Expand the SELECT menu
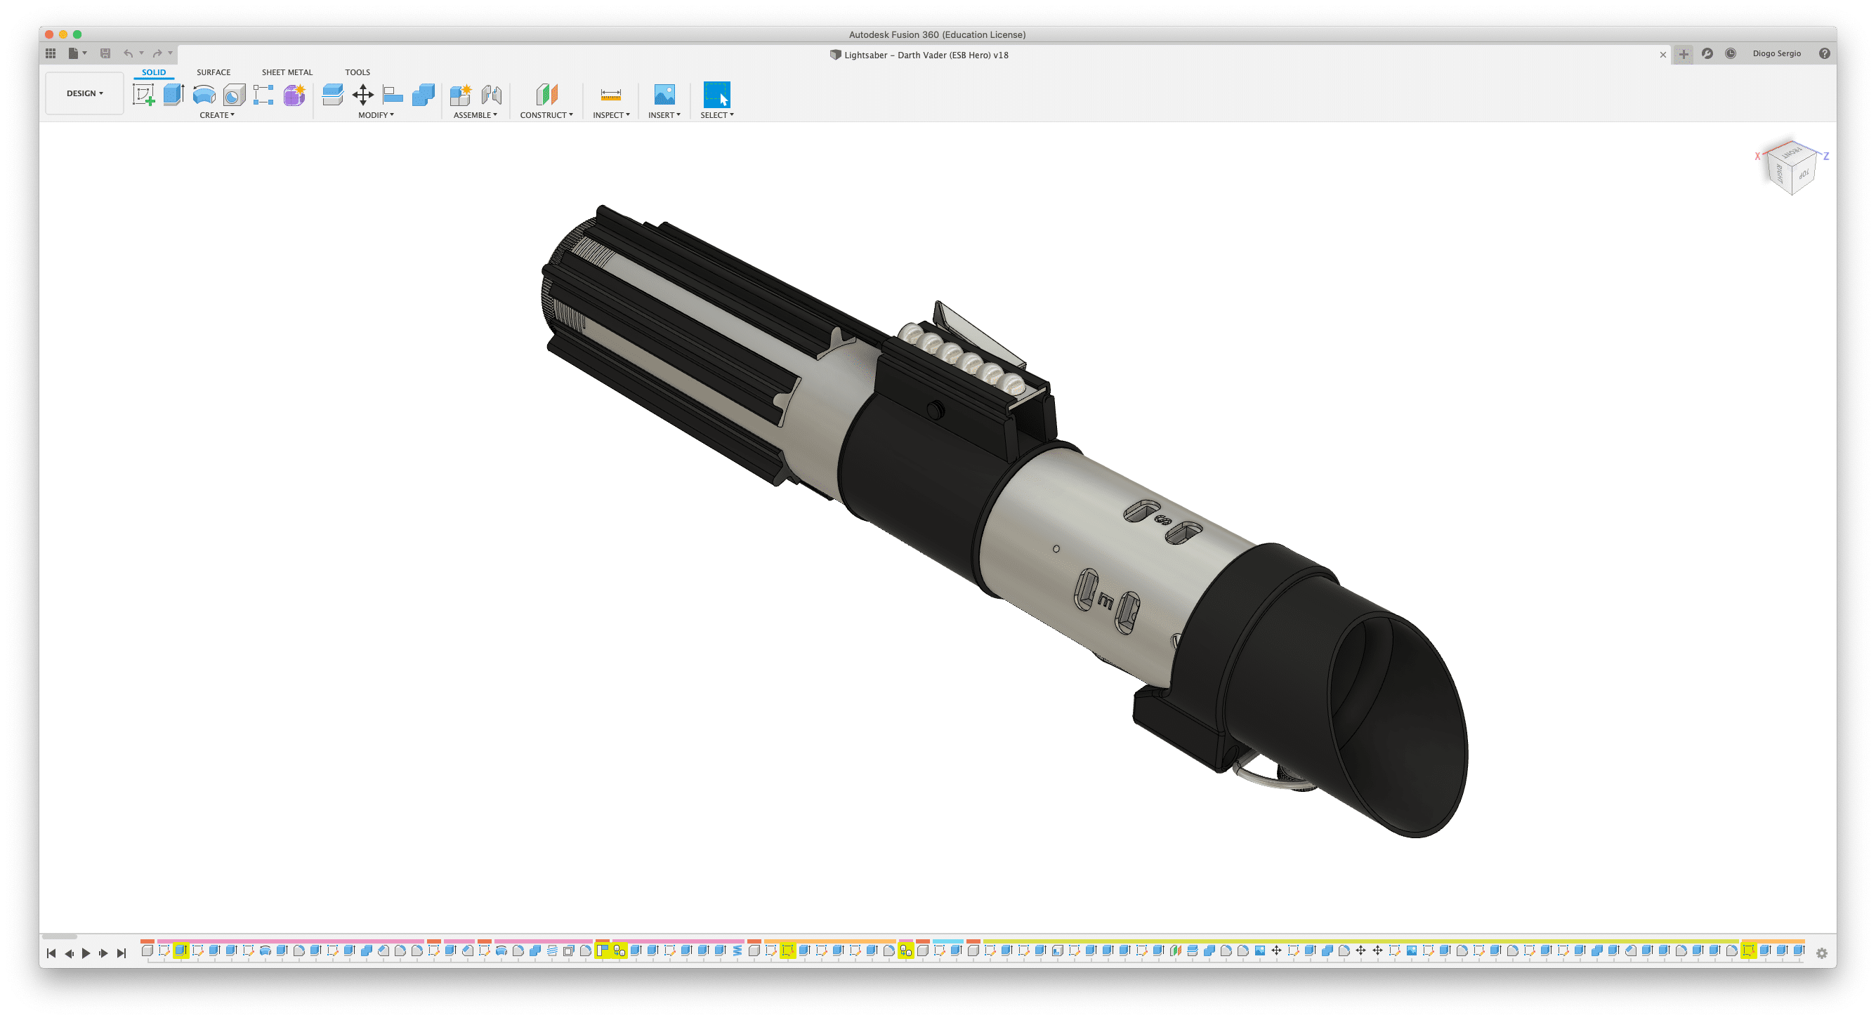This screenshot has width=1876, height=1020. click(716, 115)
